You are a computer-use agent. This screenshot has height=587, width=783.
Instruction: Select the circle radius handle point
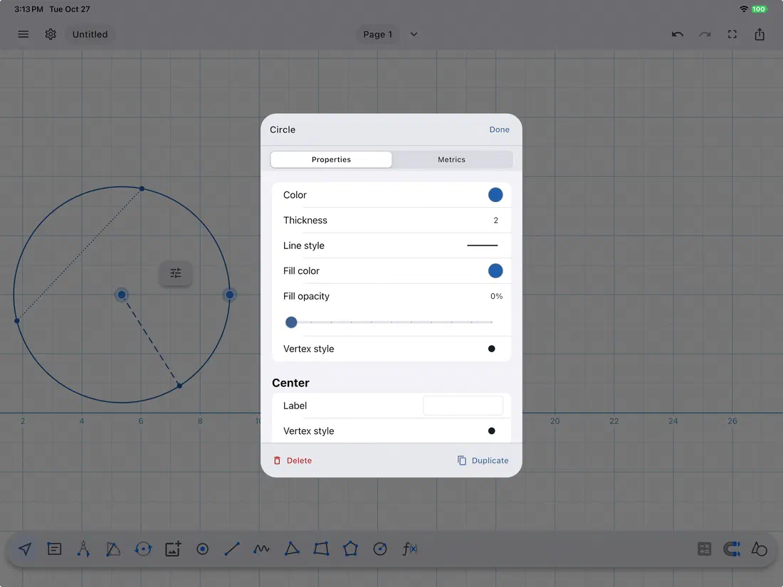(230, 295)
